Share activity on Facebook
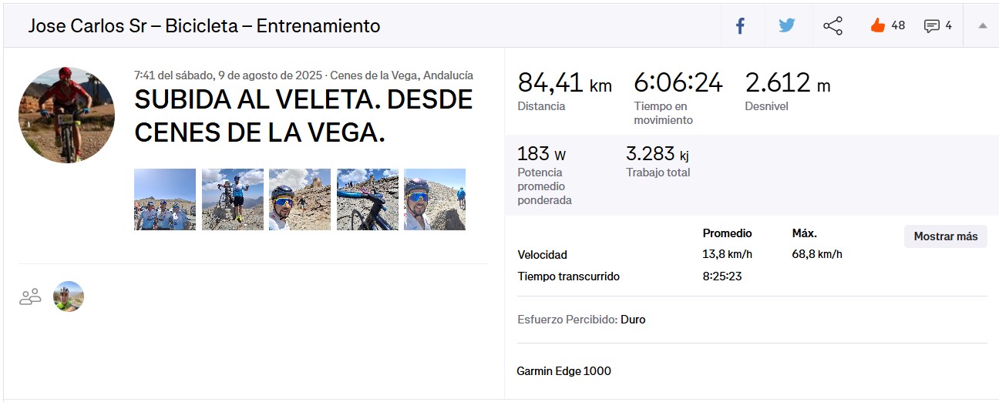 740,26
